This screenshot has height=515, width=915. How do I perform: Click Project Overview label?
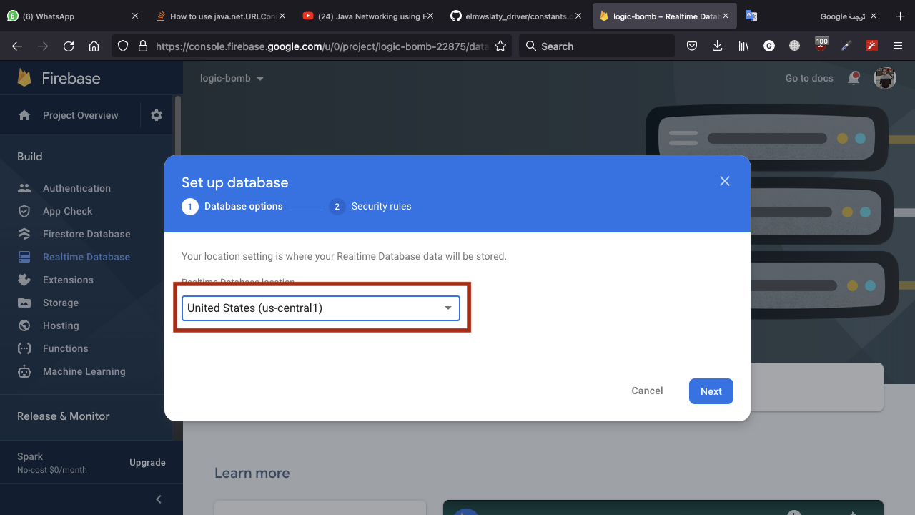(81, 115)
